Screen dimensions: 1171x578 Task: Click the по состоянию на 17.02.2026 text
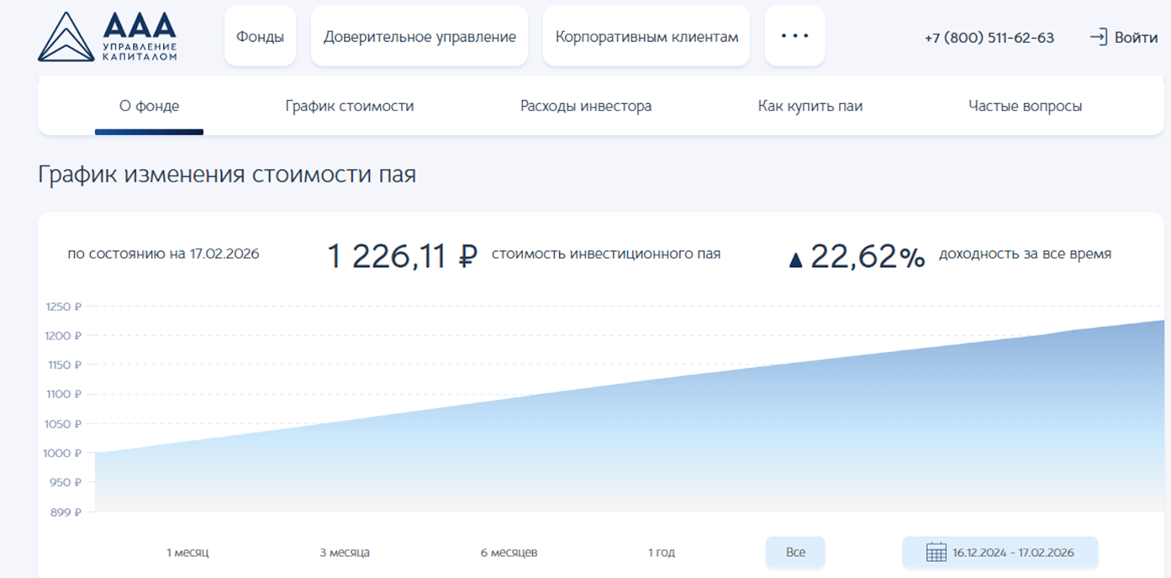(163, 254)
